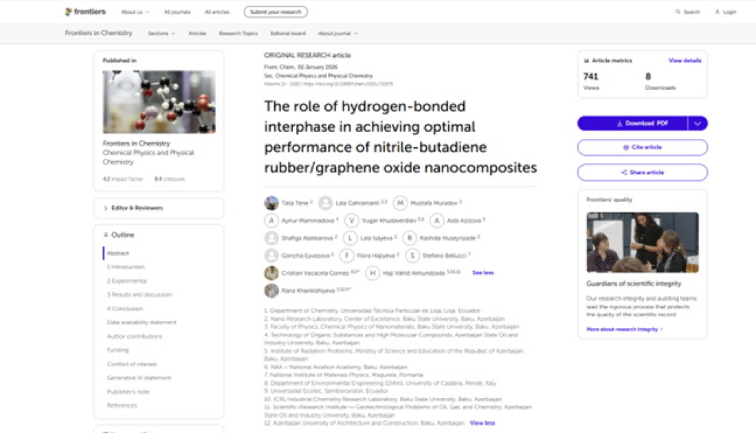Click the 'V' avatar for Vugar Khudaverdiev

pyautogui.click(x=351, y=221)
